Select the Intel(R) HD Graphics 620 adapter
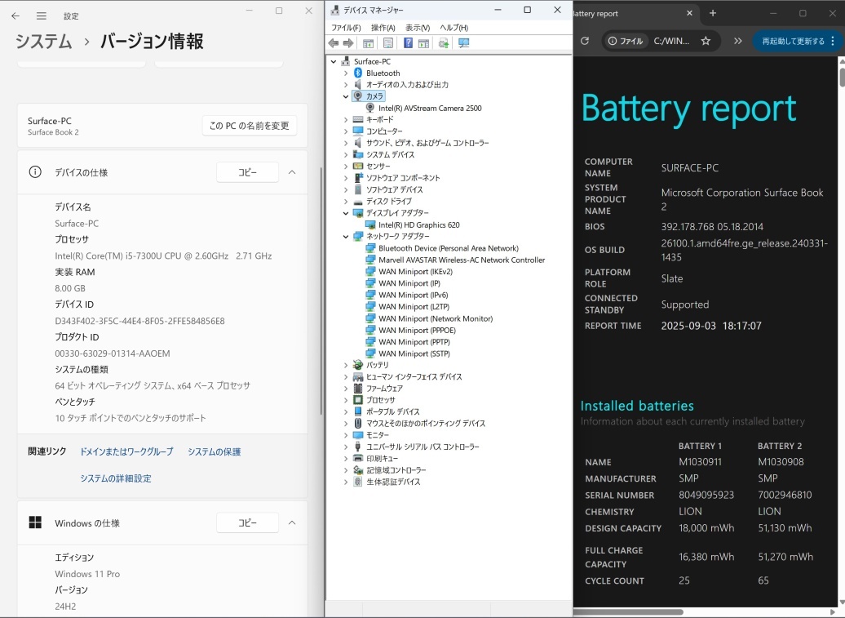This screenshot has height=618, width=845. pyautogui.click(x=418, y=225)
